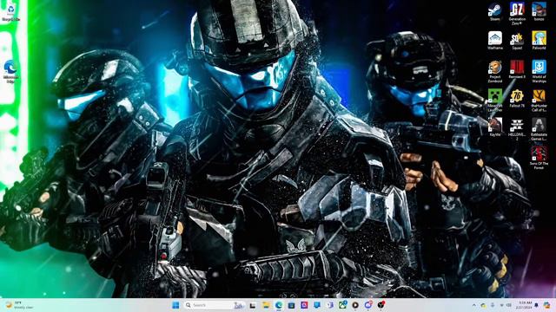Open the clock and date flyout

click(x=525, y=305)
